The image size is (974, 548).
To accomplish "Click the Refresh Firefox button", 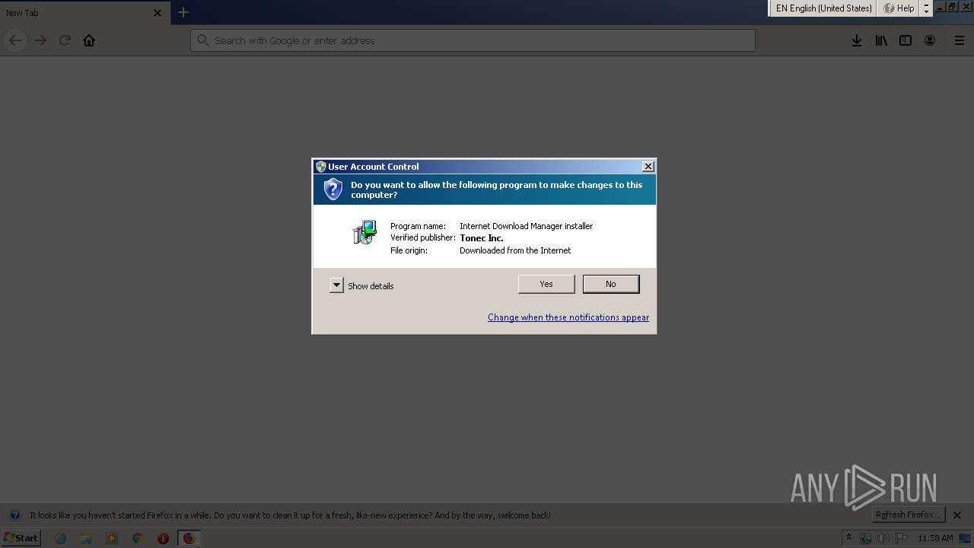I will [908, 515].
